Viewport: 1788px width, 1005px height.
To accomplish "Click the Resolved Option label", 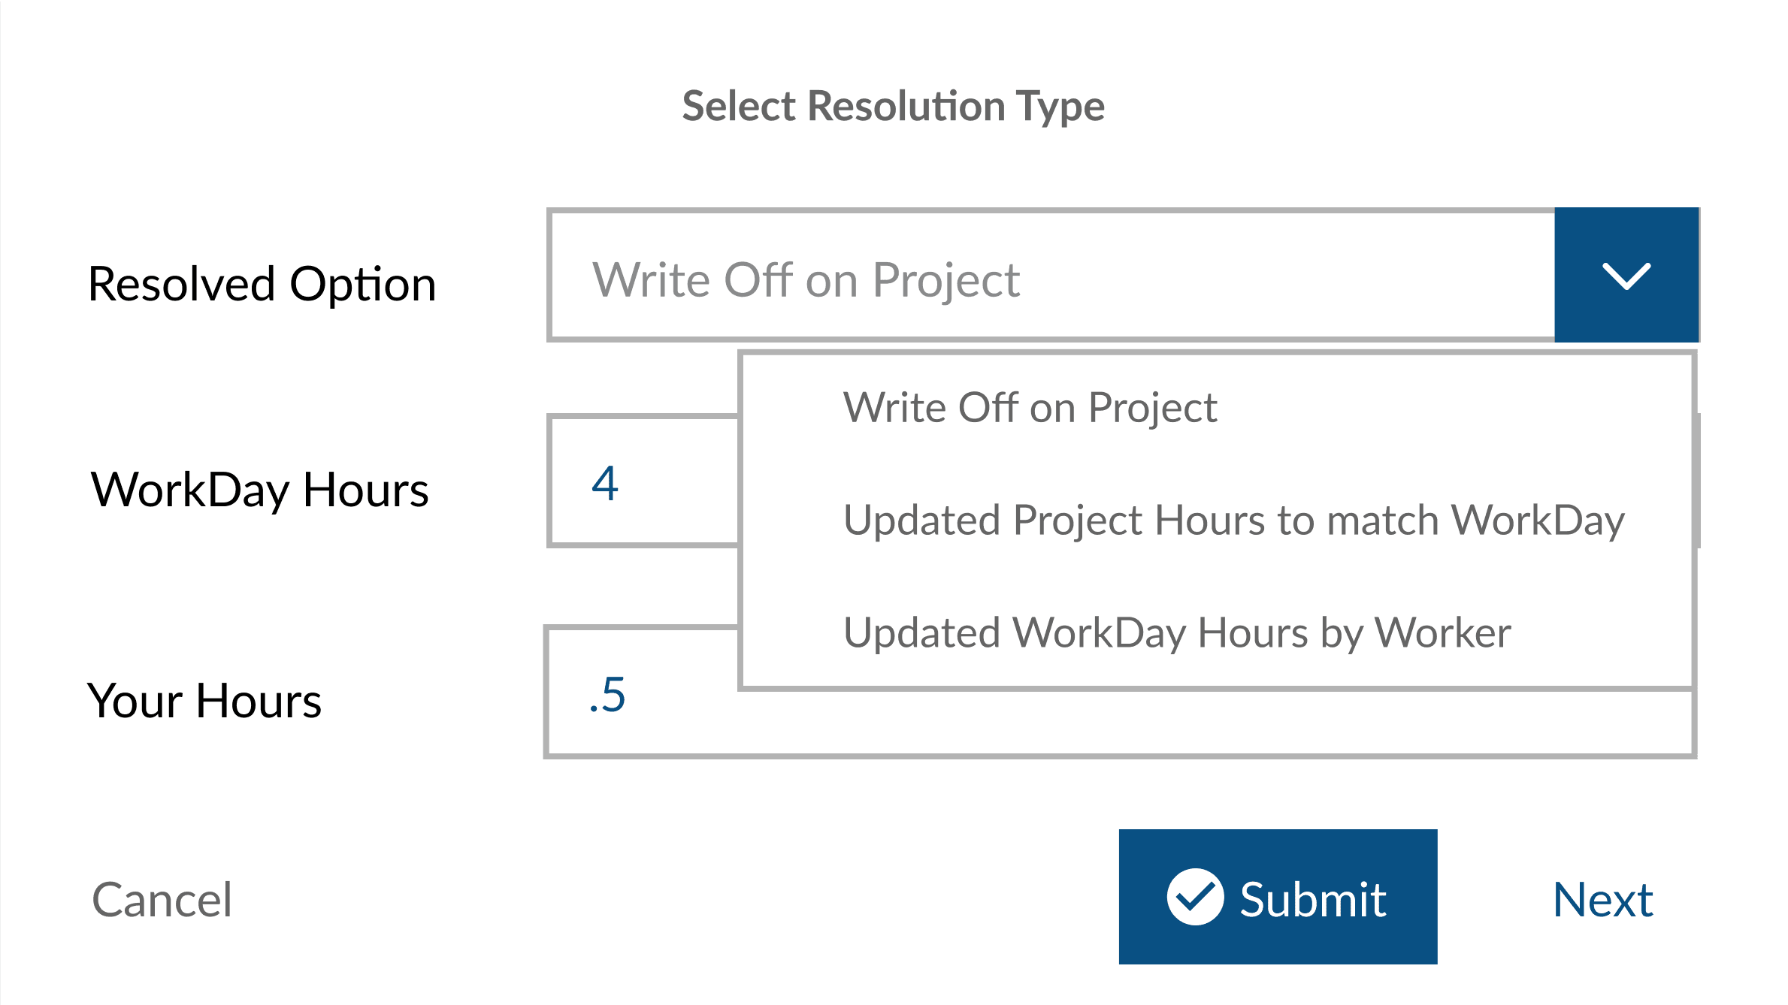I will click(262, 284).
